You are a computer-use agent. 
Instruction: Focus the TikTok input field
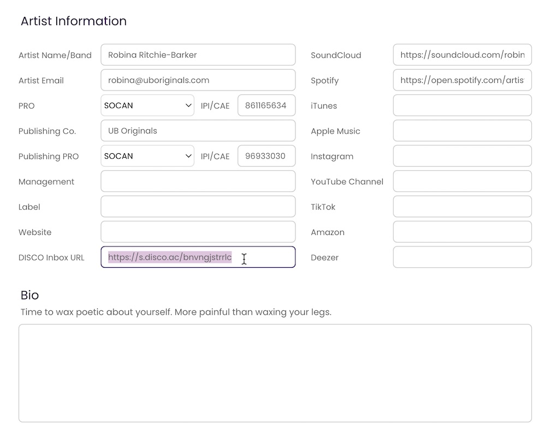(462, 207)
